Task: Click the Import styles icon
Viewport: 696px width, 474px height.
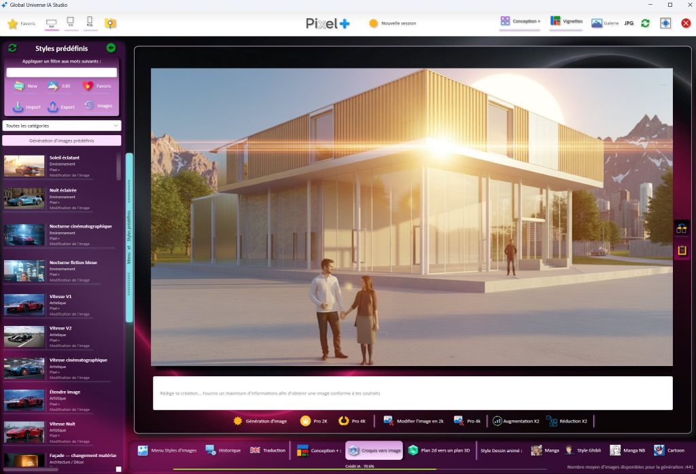Action: [x=18, y=107]
